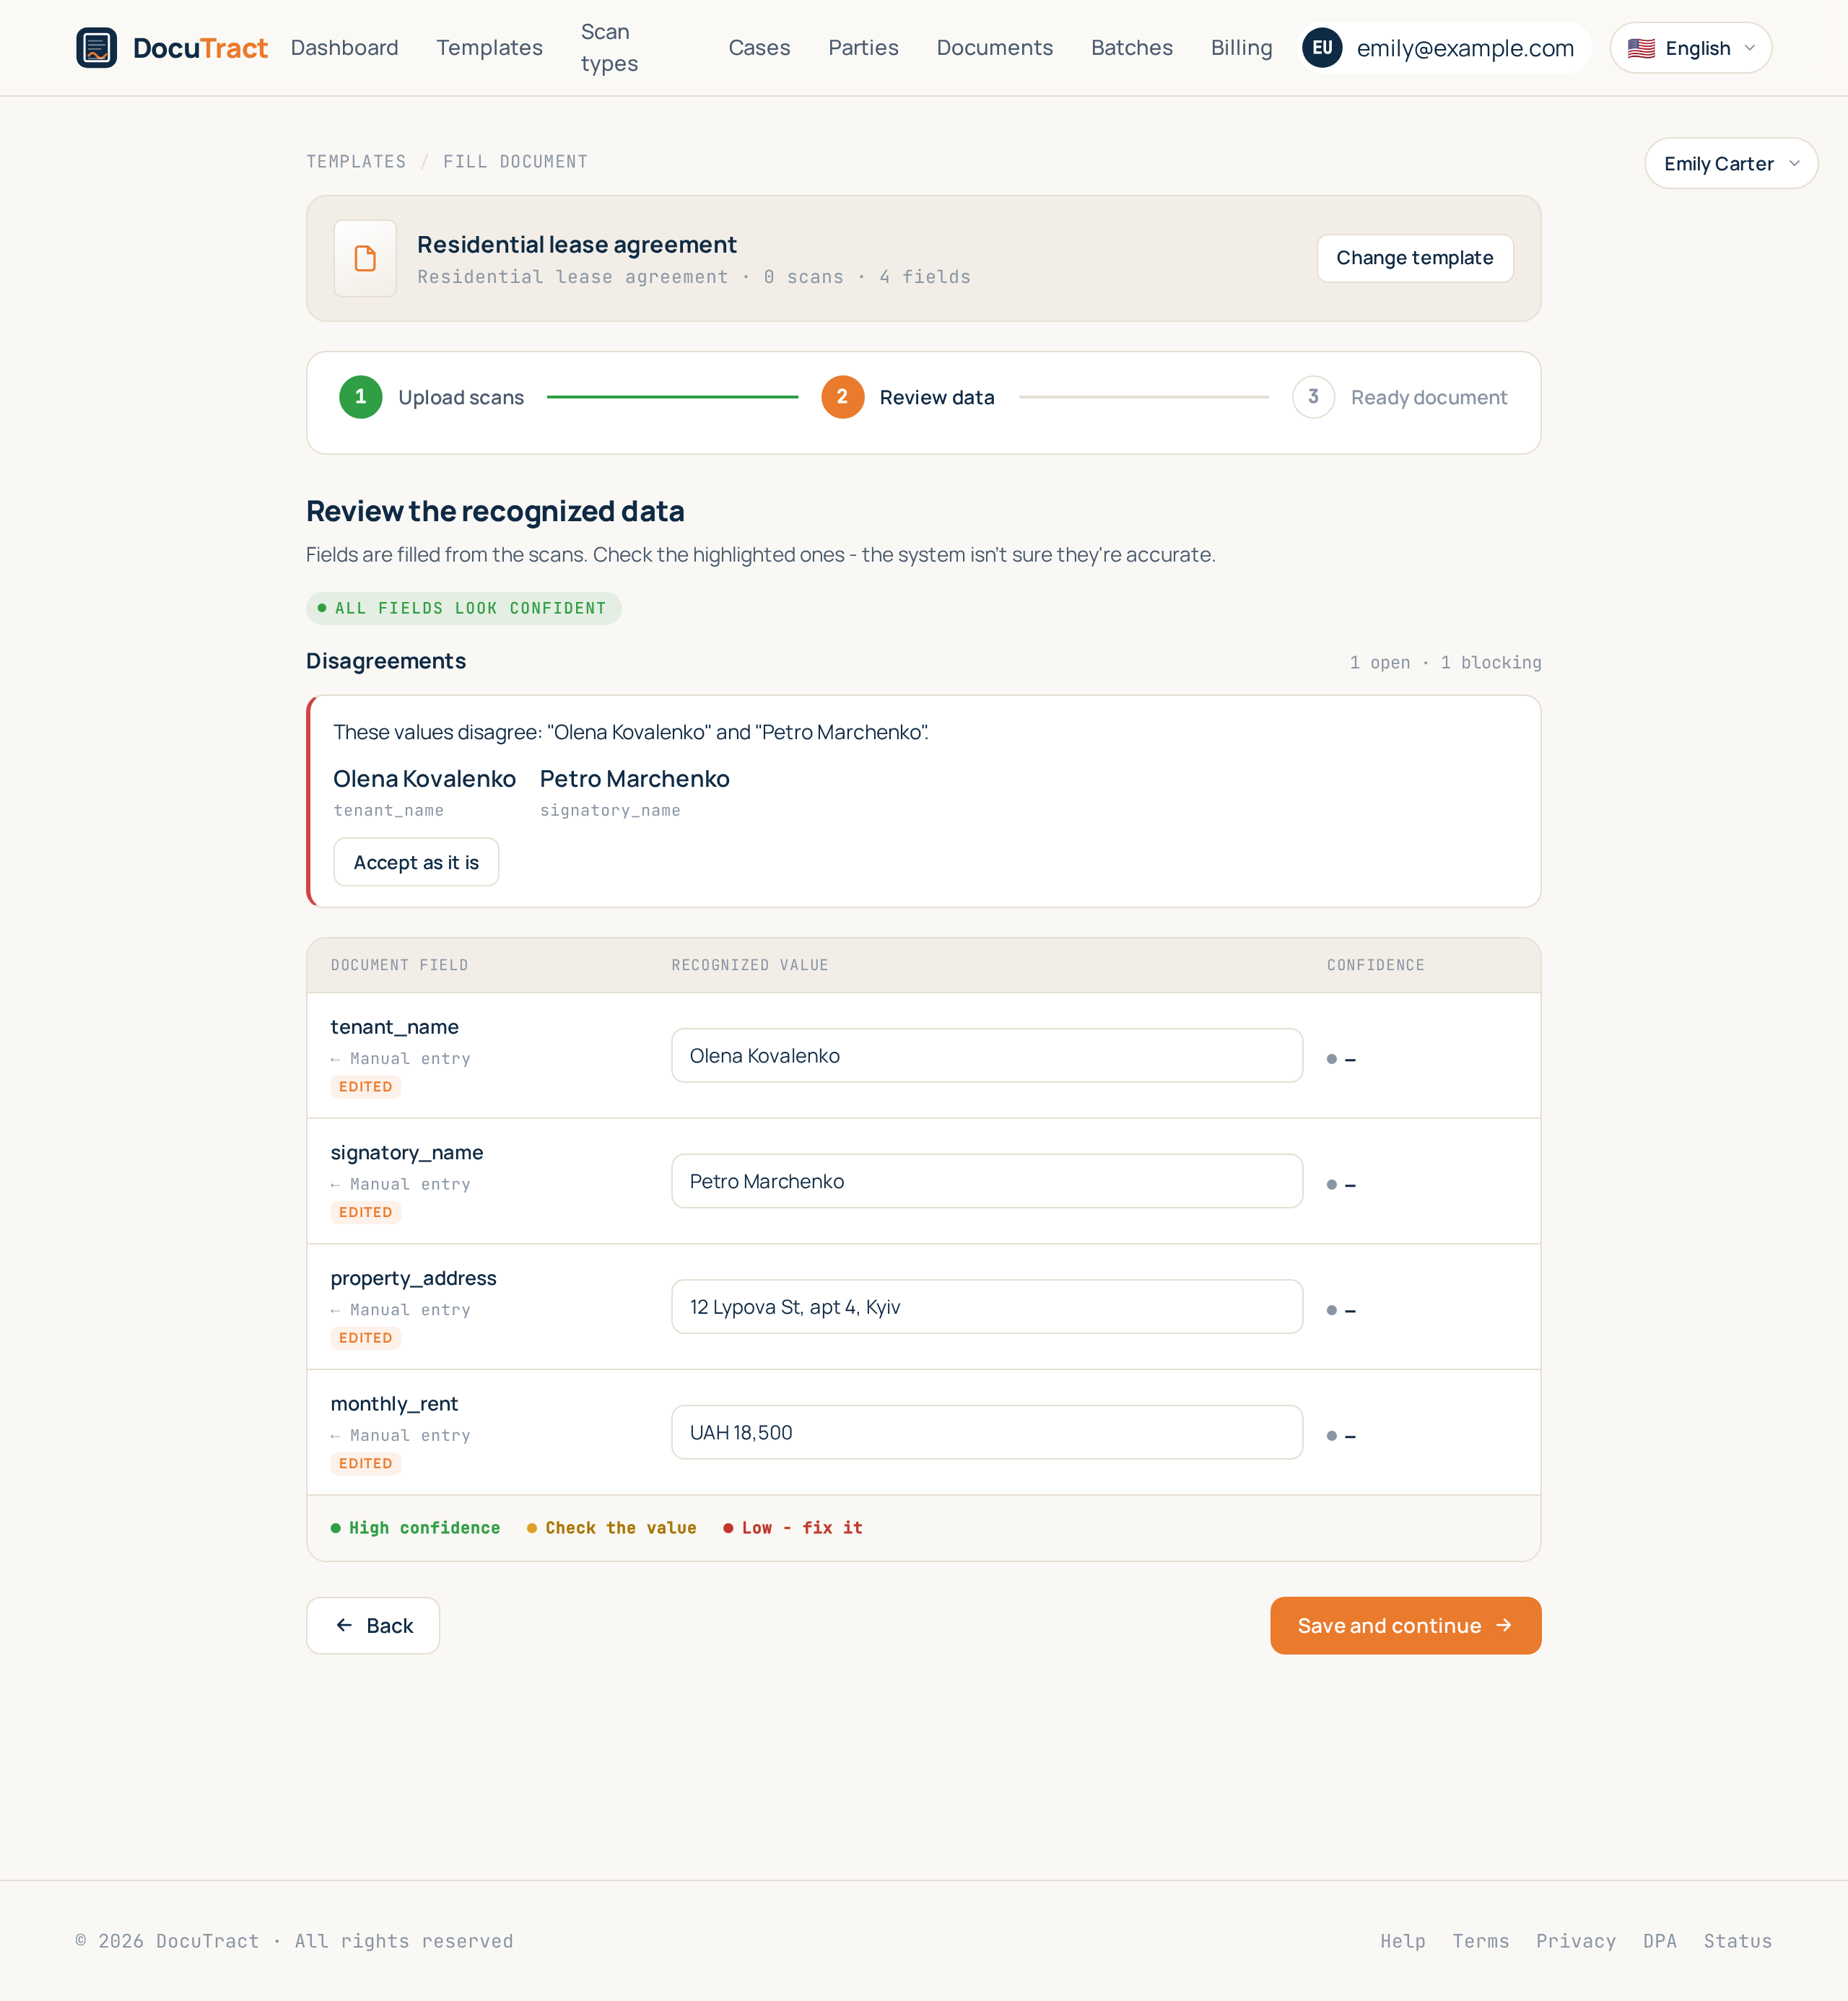Open the Terms footer link
Viewport: 1848px width, 2001px height.
click(x=1481, y=1941)
